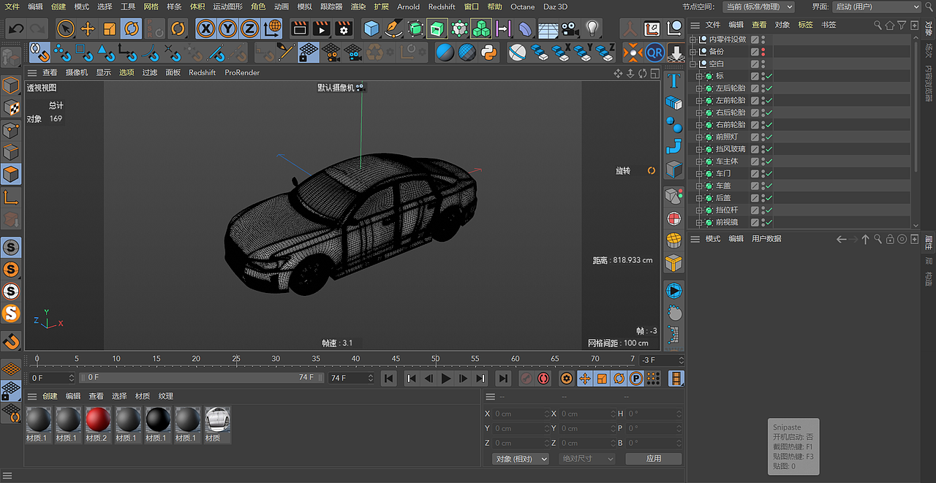The width and height of the screenshot is (936, 483).
Task: Open the 对象 (相对) coordinate dropdown
Action: click(519, 458)
